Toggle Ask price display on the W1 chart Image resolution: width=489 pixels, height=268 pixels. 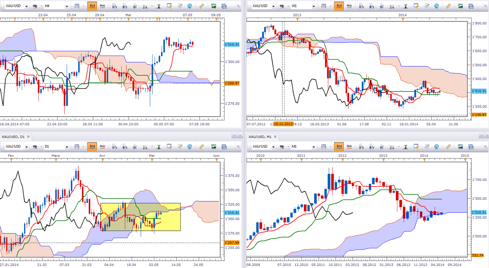click(x=349, y=6)
